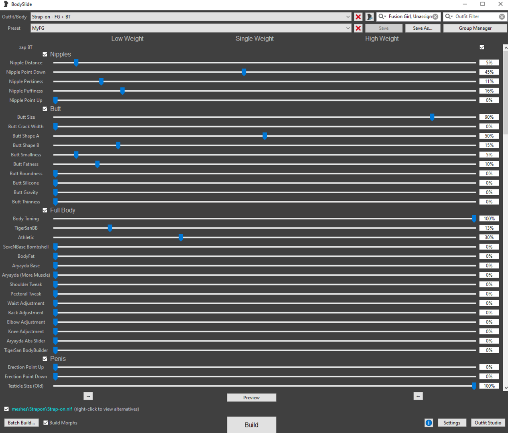Uncheck the Penis category checkbox

click(x=45, y=359)
